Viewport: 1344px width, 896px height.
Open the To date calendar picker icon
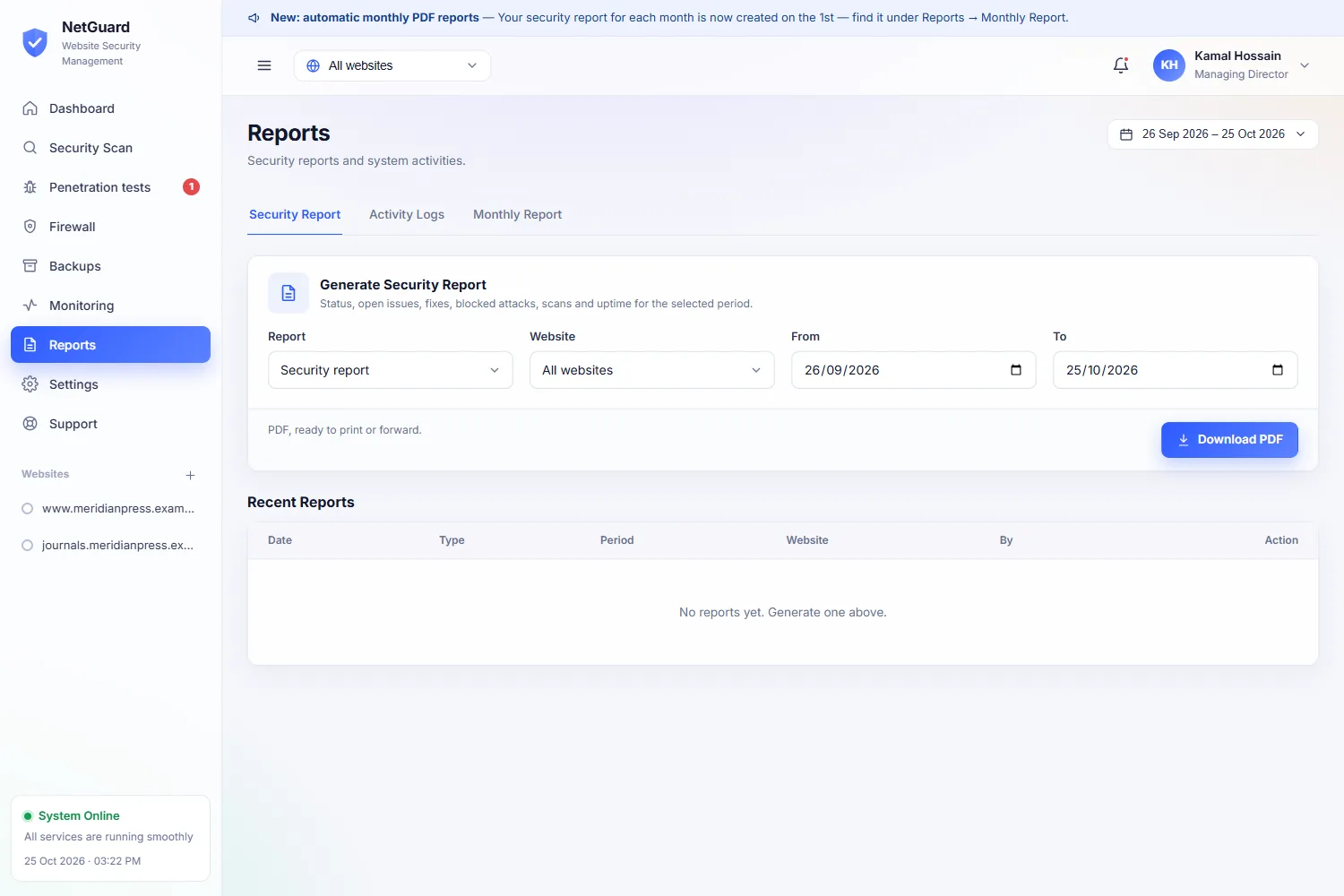(x=1278, y=370)
